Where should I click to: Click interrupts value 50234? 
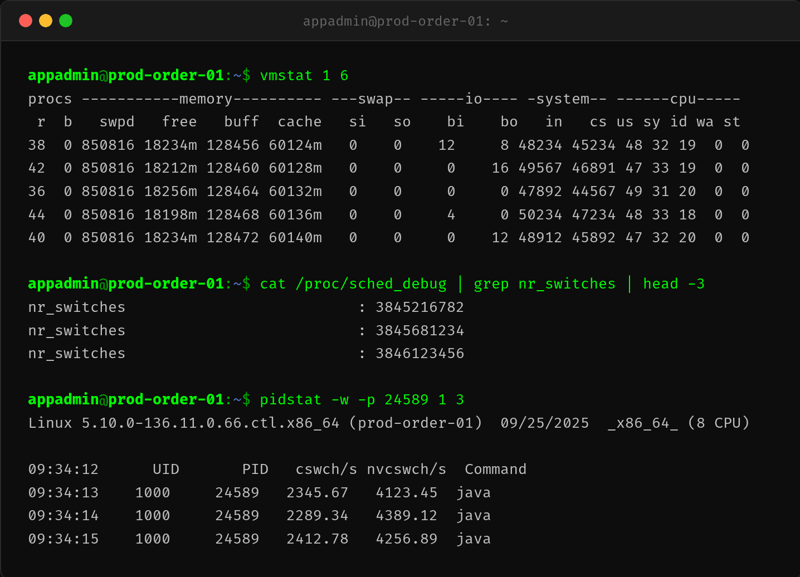(x=540, y=214)
